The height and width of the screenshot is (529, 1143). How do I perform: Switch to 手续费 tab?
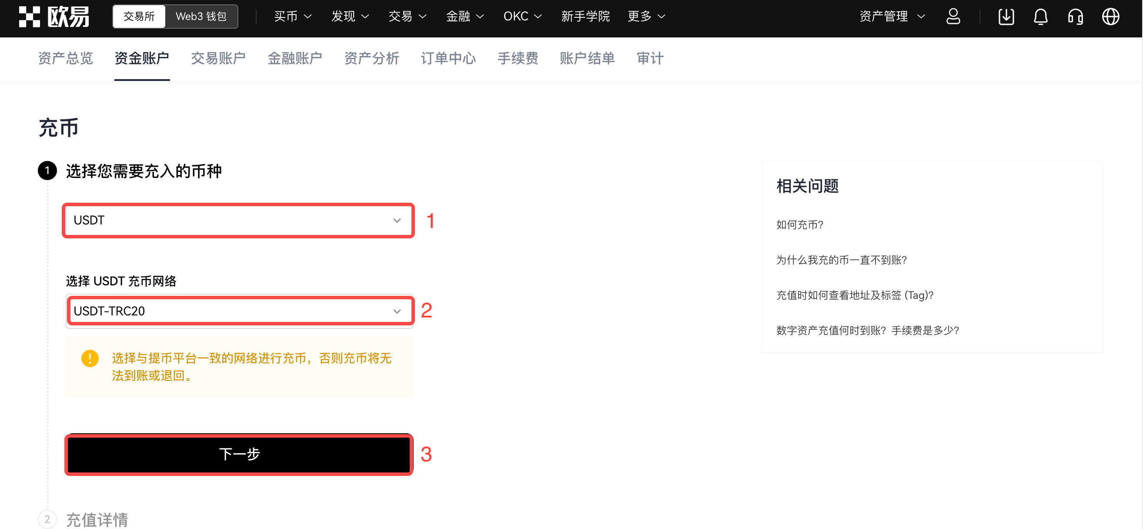(x=518, y=58)
